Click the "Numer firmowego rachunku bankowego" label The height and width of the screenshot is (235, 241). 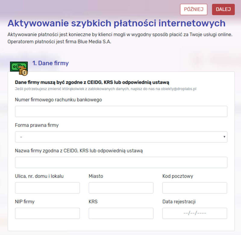coord(58,100)
